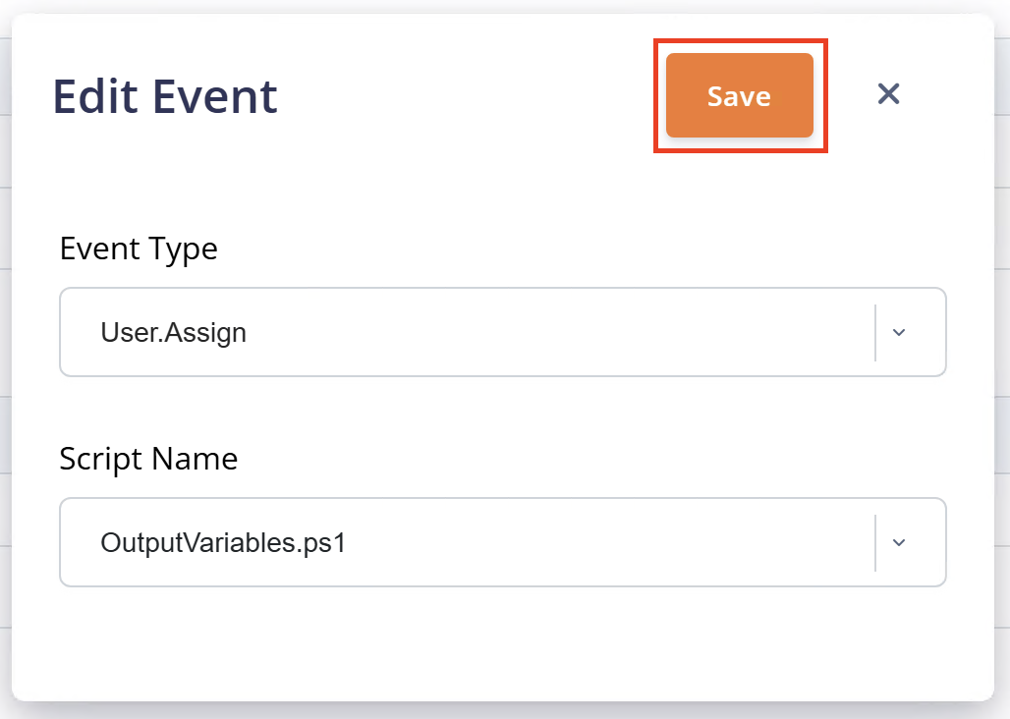The height and width of the screenshot is (719, 1010).
Task: Click inside the Script Name combo box
Action: [393, 542]
